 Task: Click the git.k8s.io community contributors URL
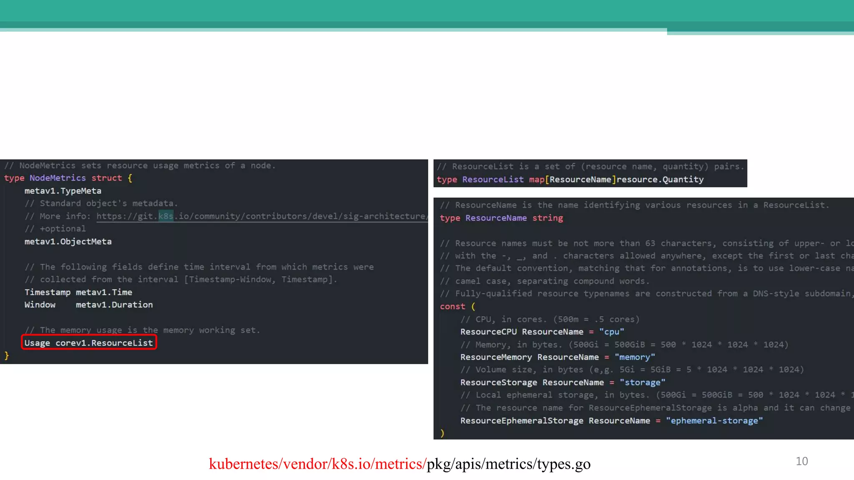tap(262, 216)
